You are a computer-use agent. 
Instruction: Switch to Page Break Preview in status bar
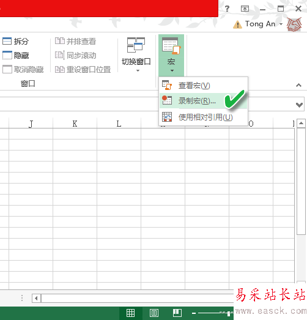tap(177, 313)
